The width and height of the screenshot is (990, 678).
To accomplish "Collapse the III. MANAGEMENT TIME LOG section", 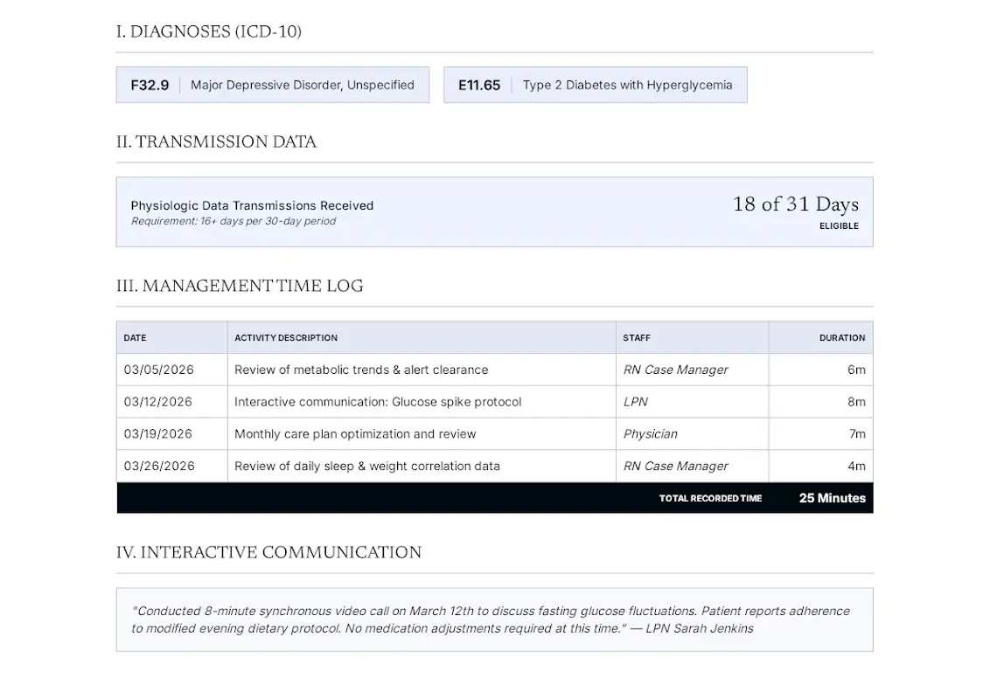I will tap(239, 286).
